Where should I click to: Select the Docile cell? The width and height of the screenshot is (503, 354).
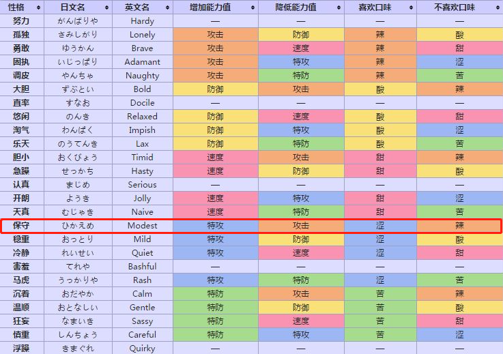[143, 103]
